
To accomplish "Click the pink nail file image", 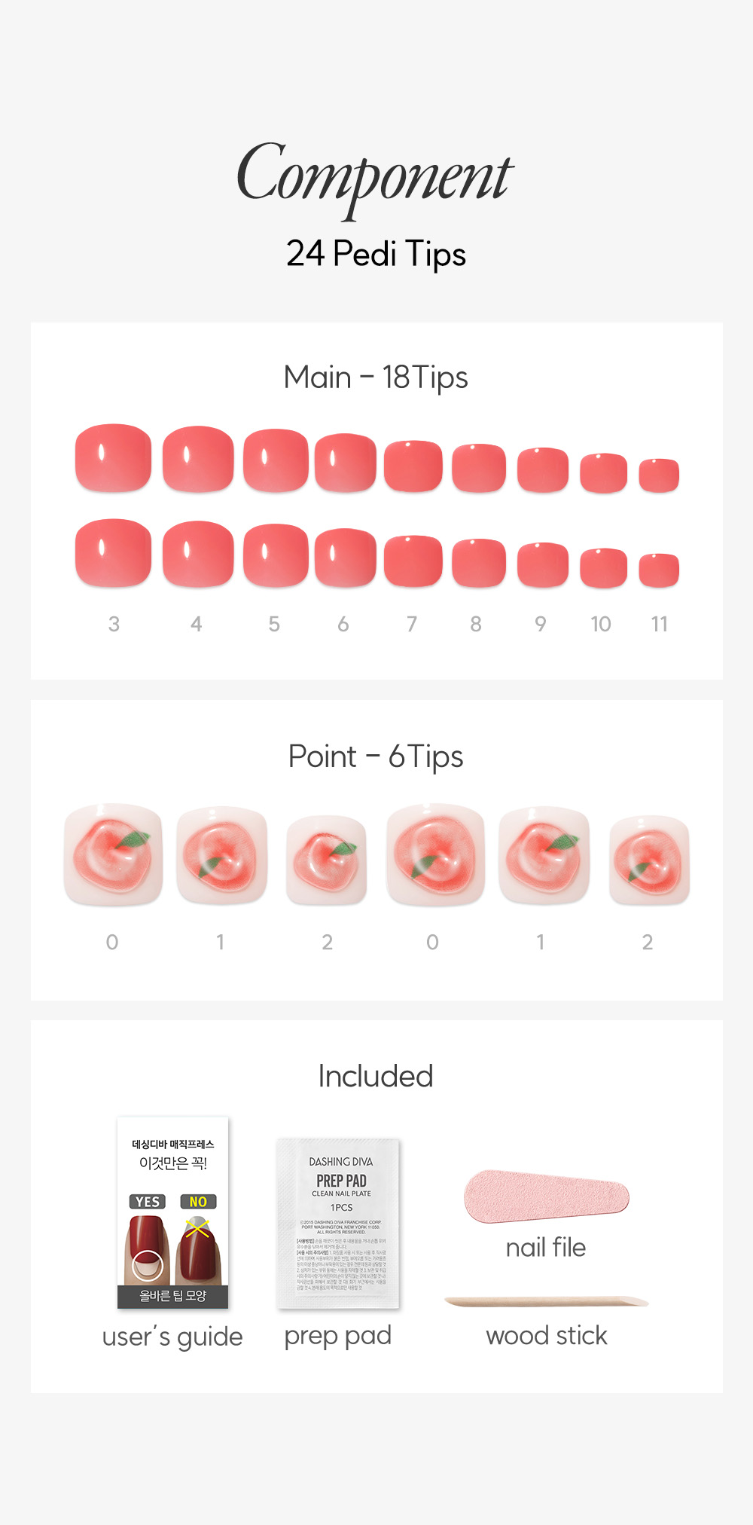I will click(x=546, y=1196).
